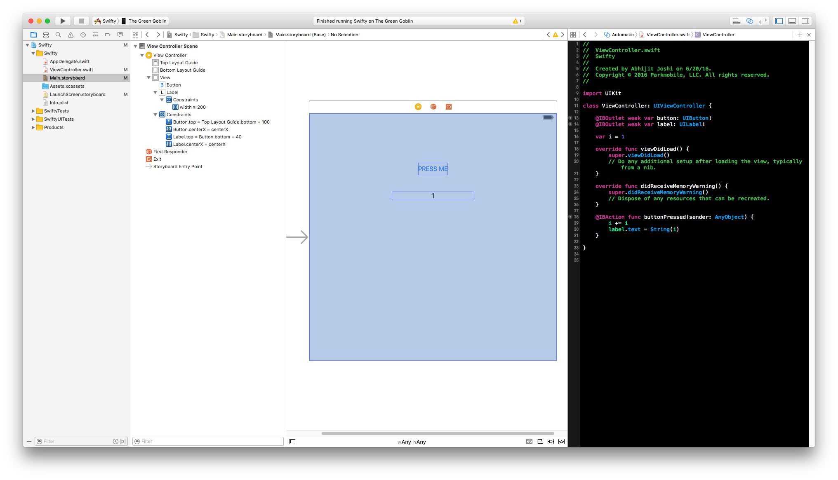Collapse the View Controller Scene
Screen dimensions: 838x480
pos(136,46)
